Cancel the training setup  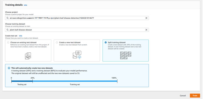pyautogui.click(x=183, y=95)
